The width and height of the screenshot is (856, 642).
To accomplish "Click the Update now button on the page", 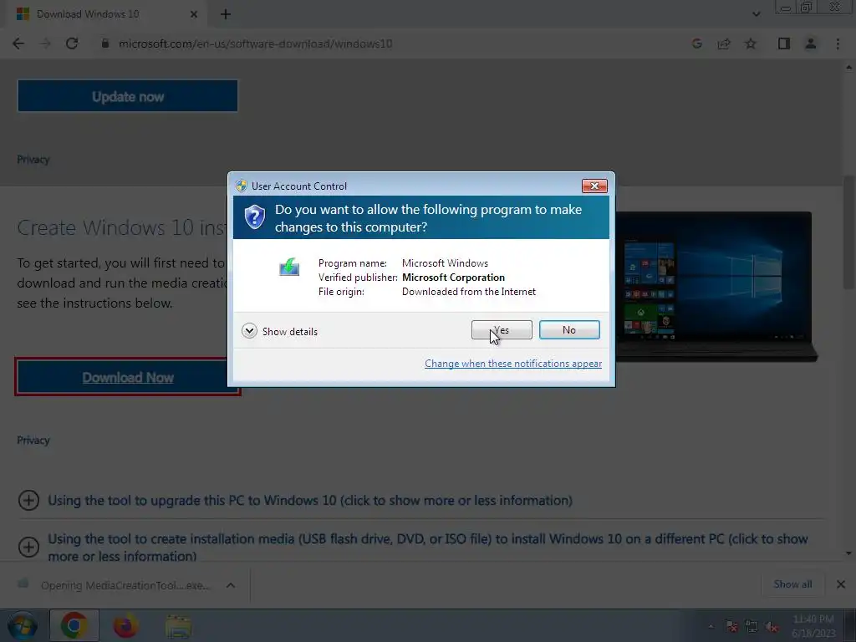I will [128, 96].
